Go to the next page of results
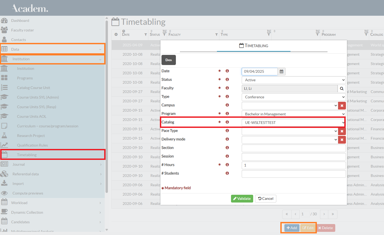The width and height of the screenshot is (384, 235). pos(324,214)
